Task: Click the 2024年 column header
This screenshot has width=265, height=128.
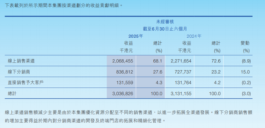Action: (x=194, y=36)
